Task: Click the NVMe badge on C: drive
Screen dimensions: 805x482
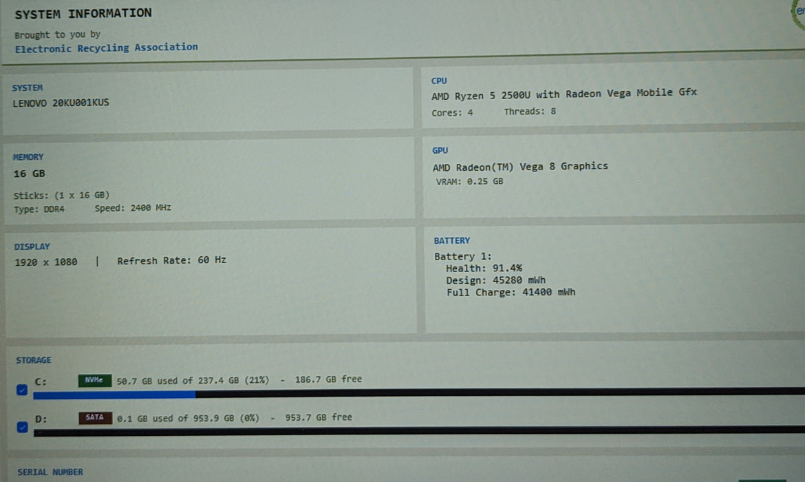Action: coord(94,380)
